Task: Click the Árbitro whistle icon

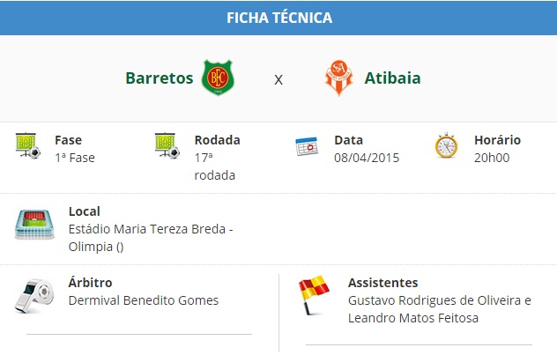Action: (x=34, y=295)
